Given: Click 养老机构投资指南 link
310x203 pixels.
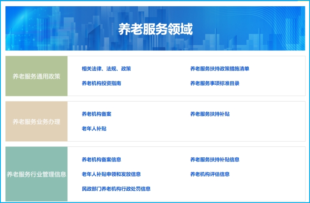Looking at the screenshot, I should [101, 83].
